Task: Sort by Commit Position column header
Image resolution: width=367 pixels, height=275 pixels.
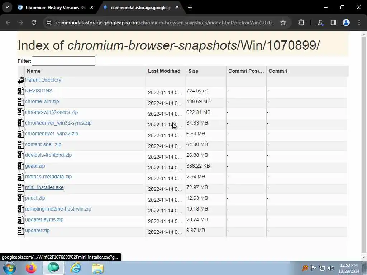Action: point(246,71)
